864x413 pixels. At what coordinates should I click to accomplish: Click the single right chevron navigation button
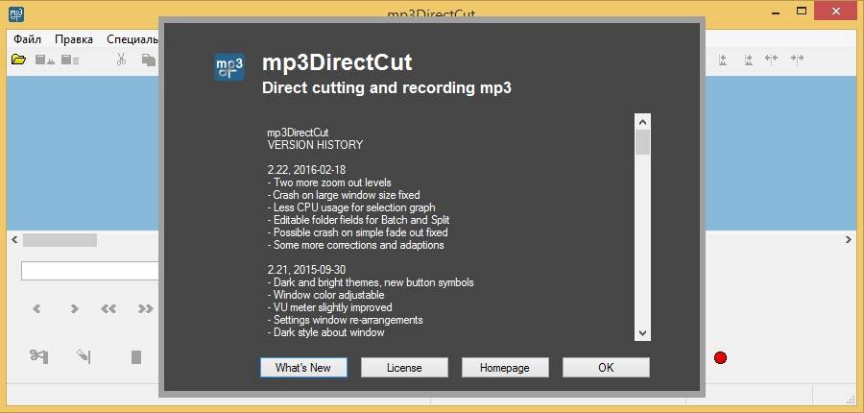pyautogui.click(x=74, y=309)
